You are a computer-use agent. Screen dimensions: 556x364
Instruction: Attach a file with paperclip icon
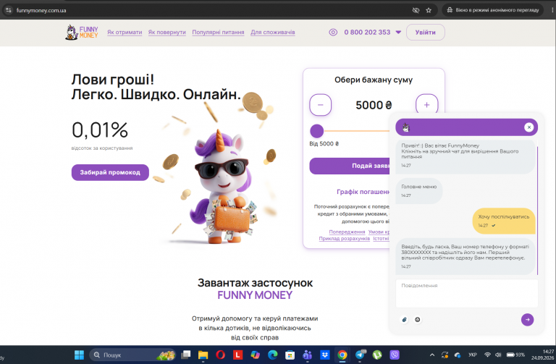pyautogui.click(x=404, y=320)
